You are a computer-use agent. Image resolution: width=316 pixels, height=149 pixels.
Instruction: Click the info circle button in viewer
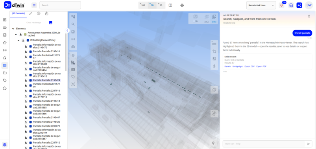[x=214, y=90]
